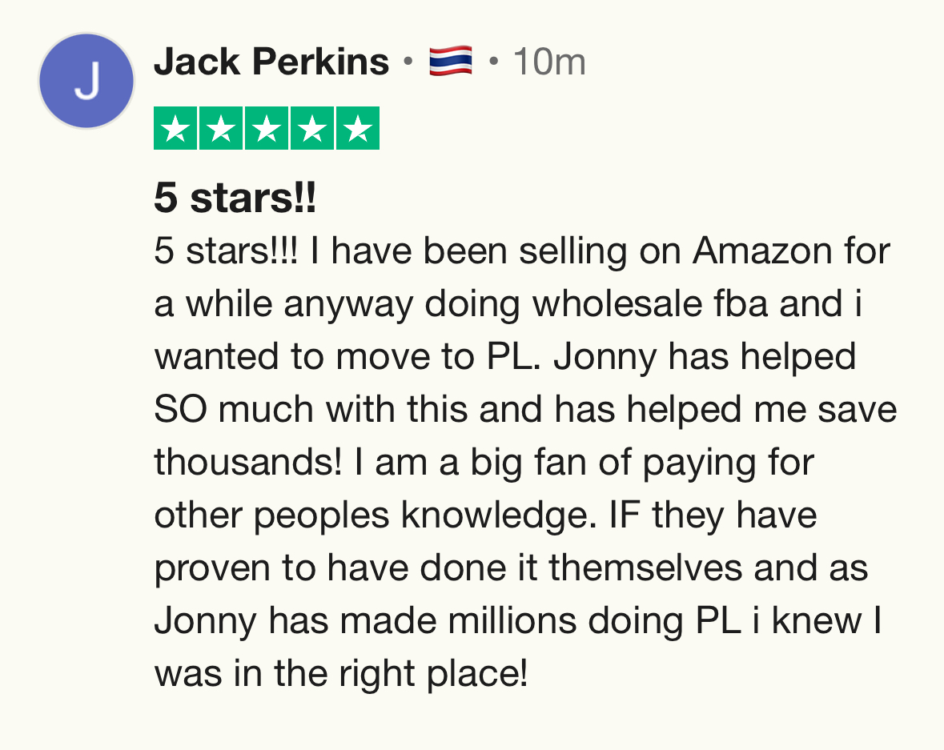Select the fourth green rating star
The height and width of the screenshot is (750, 944).
pyautogui.click(x=312, y=127)
